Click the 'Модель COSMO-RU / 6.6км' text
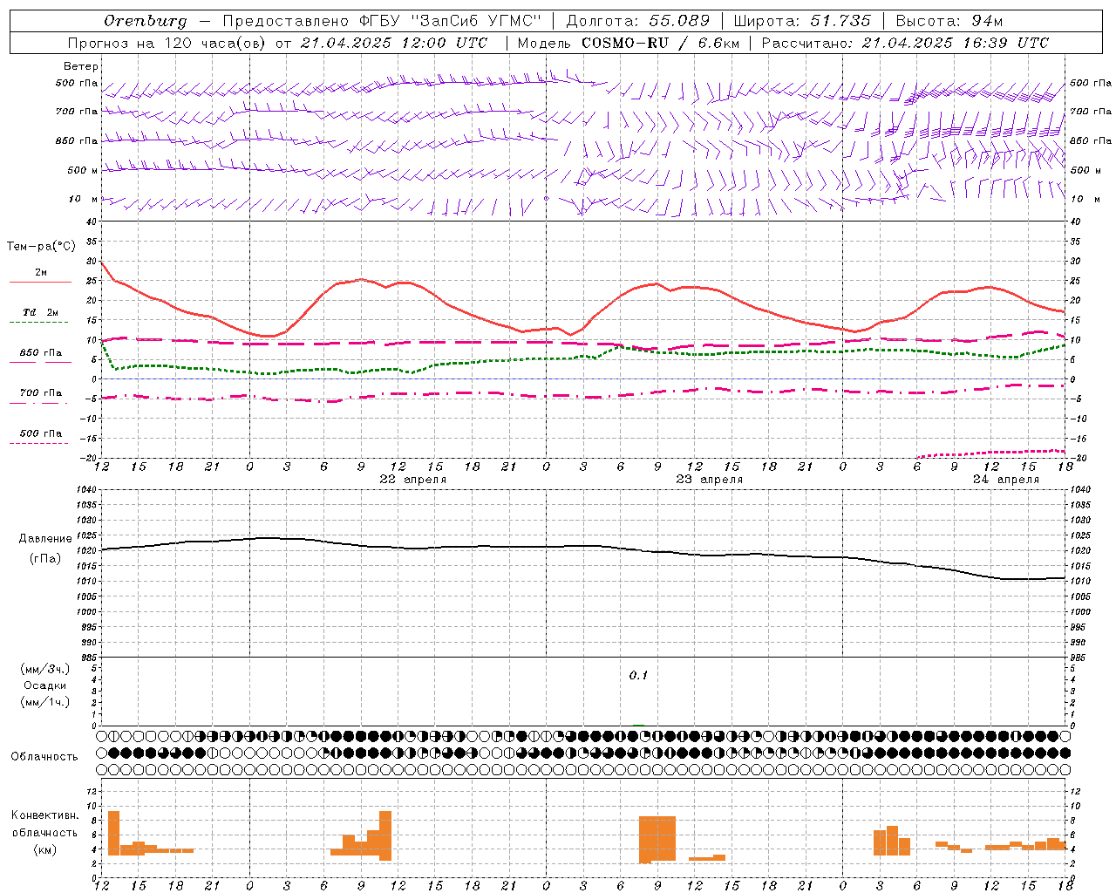The image size is (1116, 893). coord(628,43)
